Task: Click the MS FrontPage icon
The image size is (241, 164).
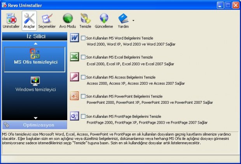Action: tap(75, 116)
